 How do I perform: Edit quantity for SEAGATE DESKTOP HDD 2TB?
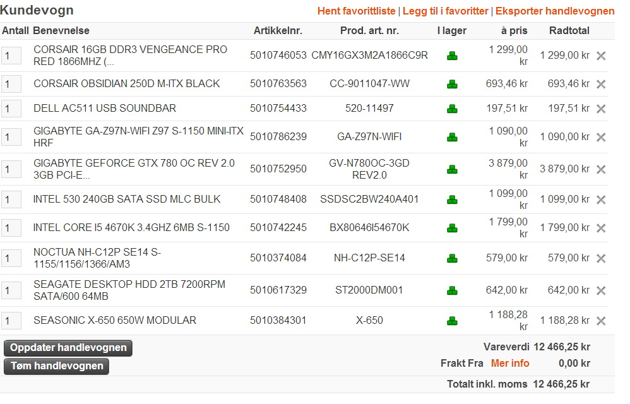pyautogui.click(x=11, y=290)
